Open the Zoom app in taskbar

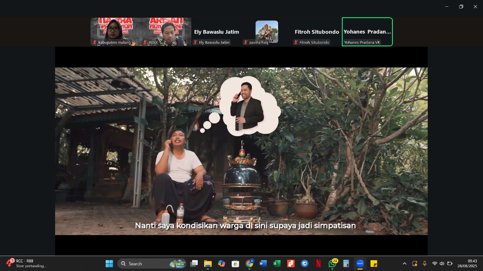click(360, 263)
